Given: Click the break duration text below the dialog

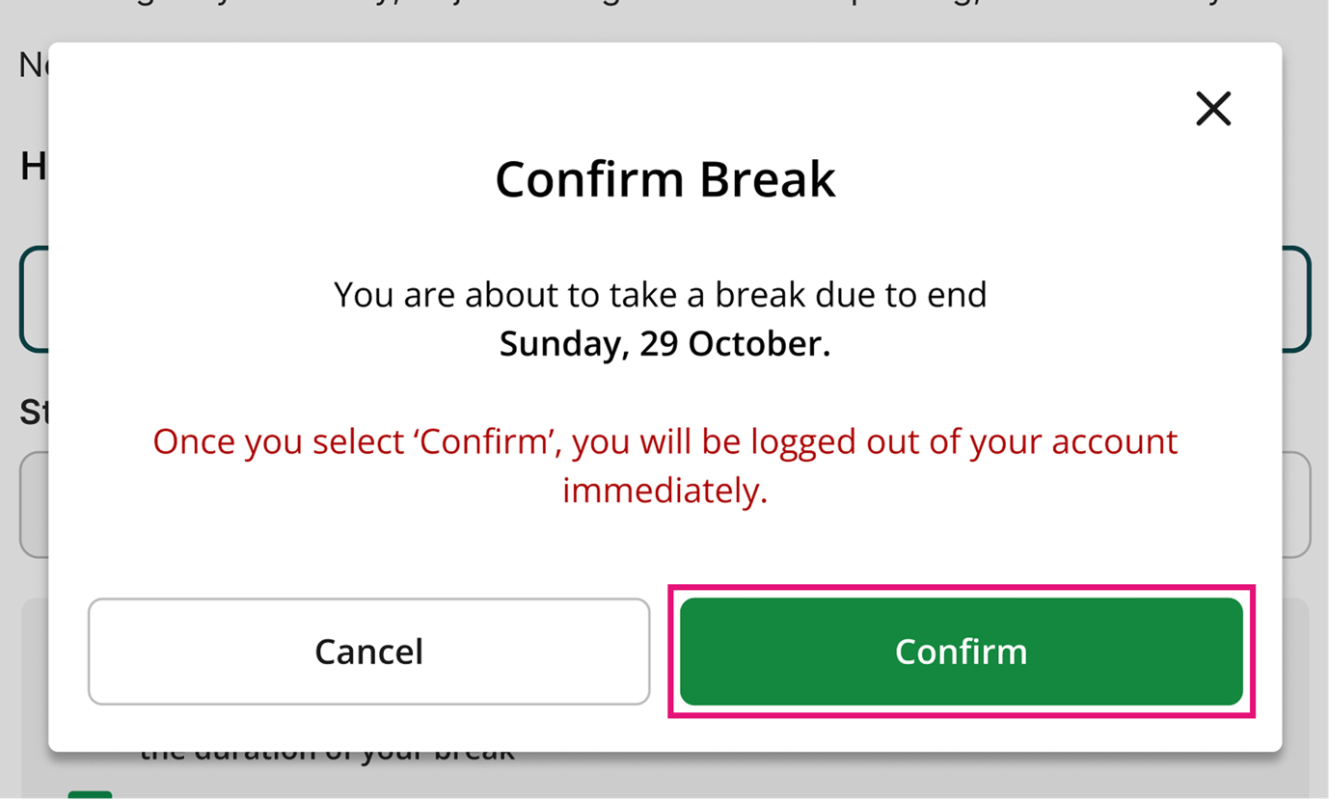Looking at the screenshot, I should 328,748.
